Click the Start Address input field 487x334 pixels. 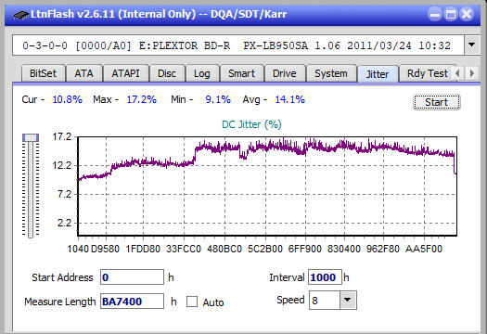click(132, 277)
